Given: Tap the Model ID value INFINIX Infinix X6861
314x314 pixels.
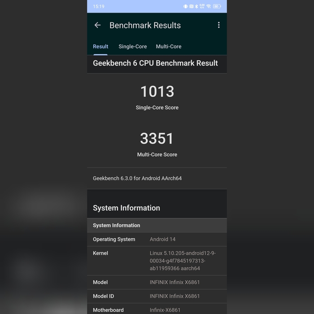Looking at the screenshot, I should 175,296.
